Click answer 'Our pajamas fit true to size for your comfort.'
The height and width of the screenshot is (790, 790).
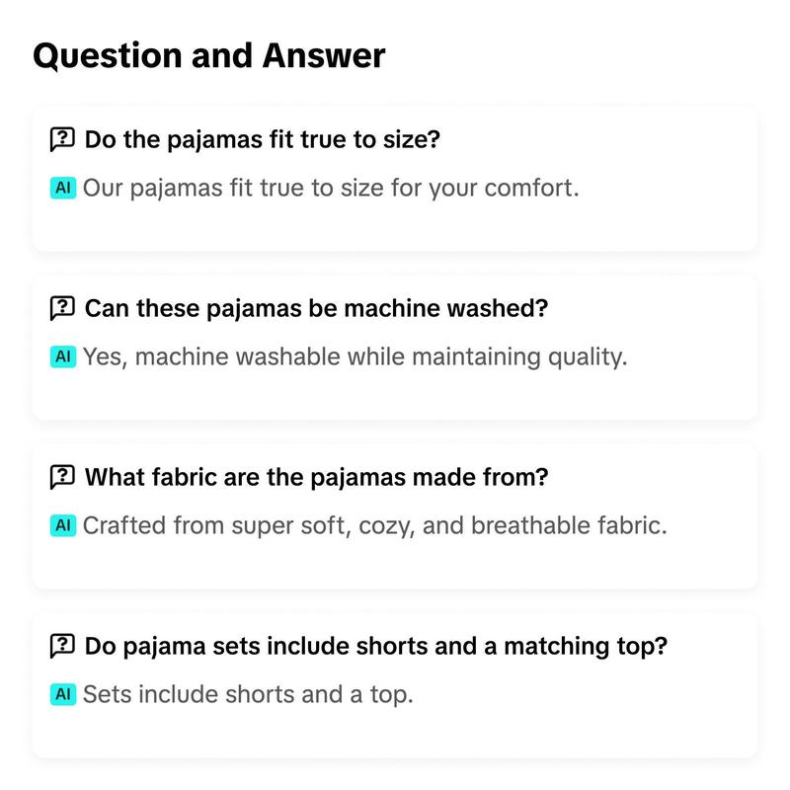(331, 189)
